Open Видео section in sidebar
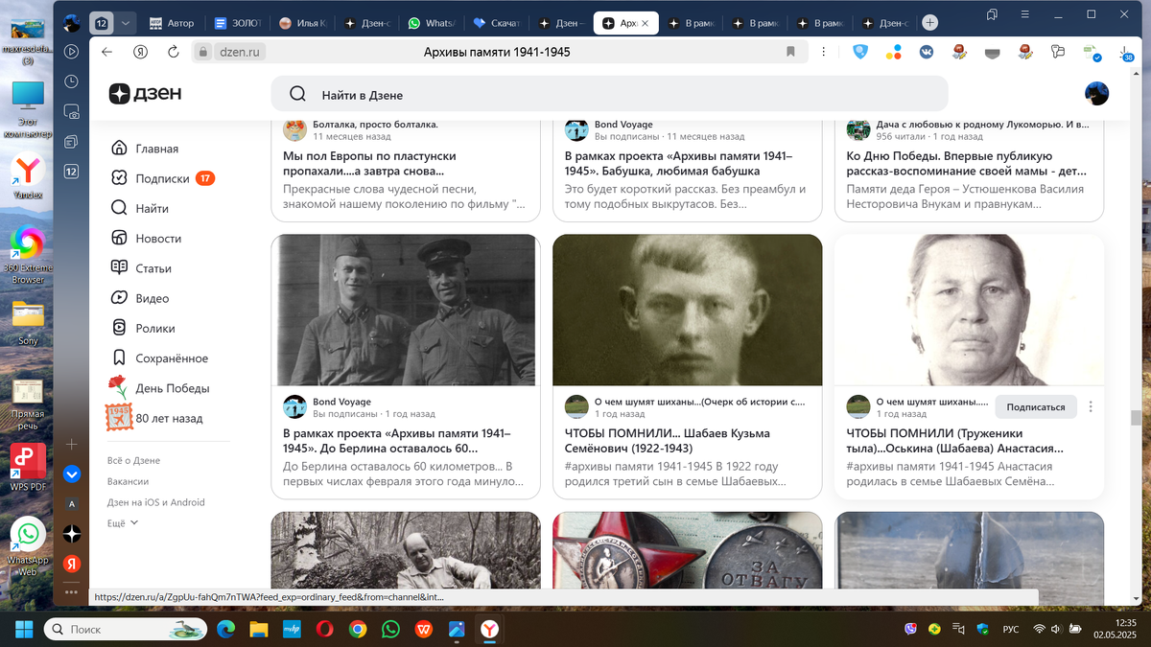Image resolution: width=1151 pixels, height=647 pixels. (140, 298)
